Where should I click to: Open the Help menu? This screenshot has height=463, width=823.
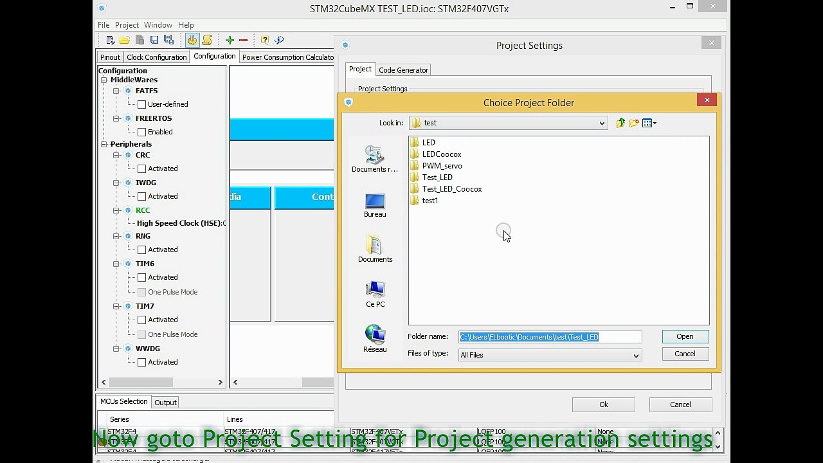click(186, 25)
